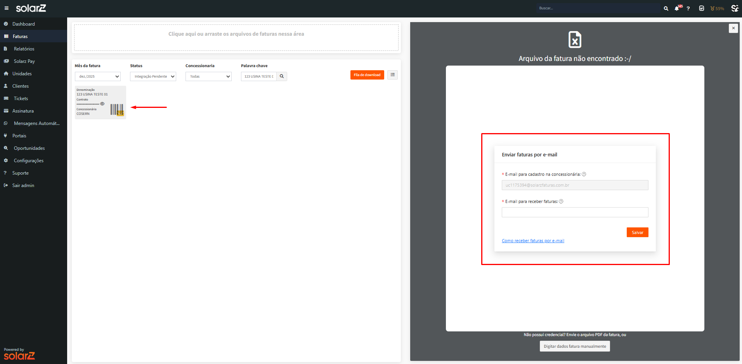Image resolution: width=742 pixels, height=364 pixels.
Task: Go to Relatórios in the sidebar
Action: coord(24,49)
